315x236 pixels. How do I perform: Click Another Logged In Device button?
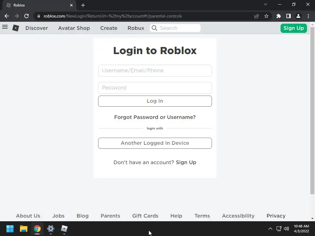pyautogui.click(x=155, y=143)
